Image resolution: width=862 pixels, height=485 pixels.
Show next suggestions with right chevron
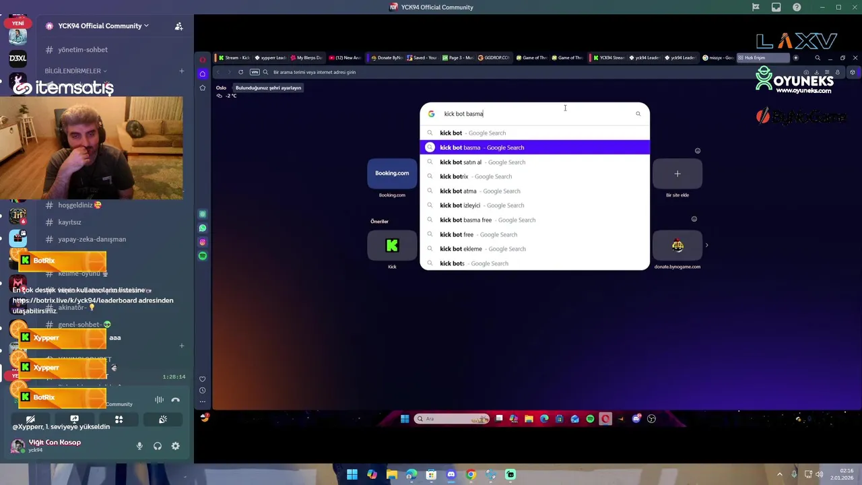tap(706, 245)
